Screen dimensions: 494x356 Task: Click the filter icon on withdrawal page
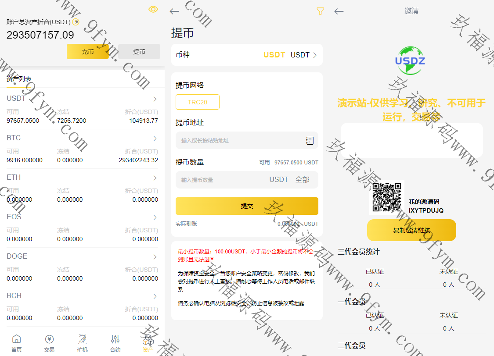(320, 12)
